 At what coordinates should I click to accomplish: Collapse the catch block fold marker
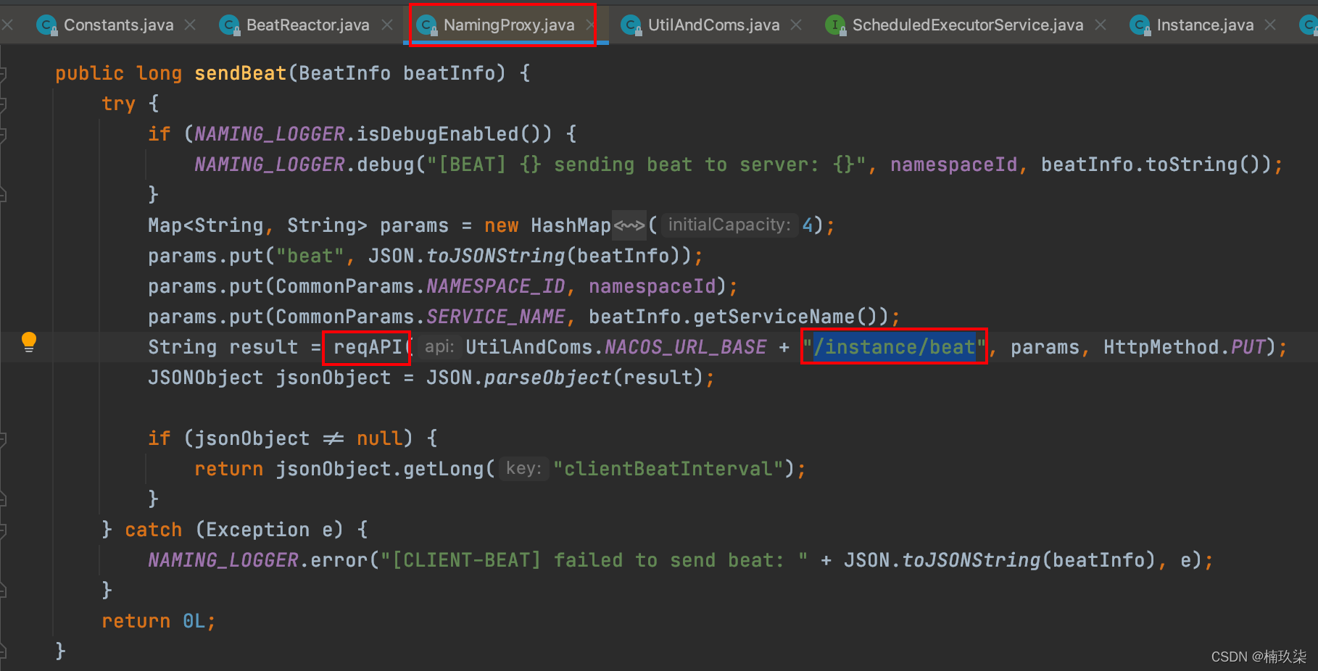(3, 530)
